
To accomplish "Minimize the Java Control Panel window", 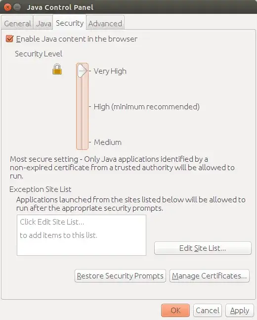I will [17, 7].
